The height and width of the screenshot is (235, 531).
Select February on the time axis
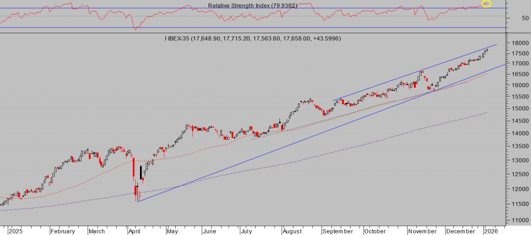[x=63, y=231]
